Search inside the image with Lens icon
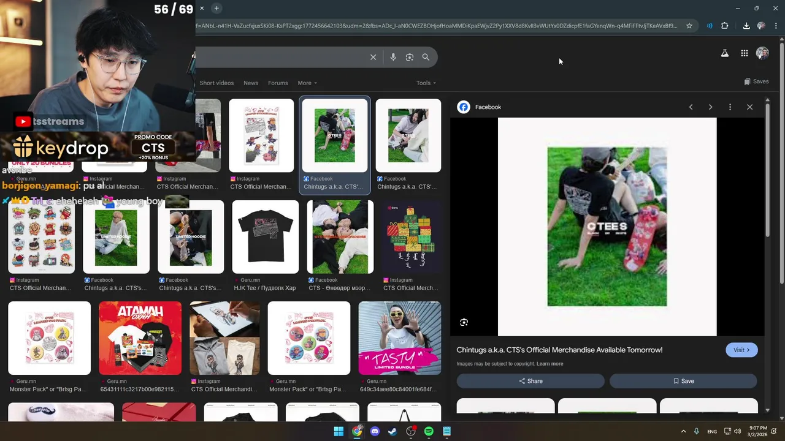 tap(464, 322)
